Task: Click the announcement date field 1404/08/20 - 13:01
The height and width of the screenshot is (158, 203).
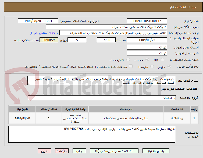Action: click(x=38, y=21)
